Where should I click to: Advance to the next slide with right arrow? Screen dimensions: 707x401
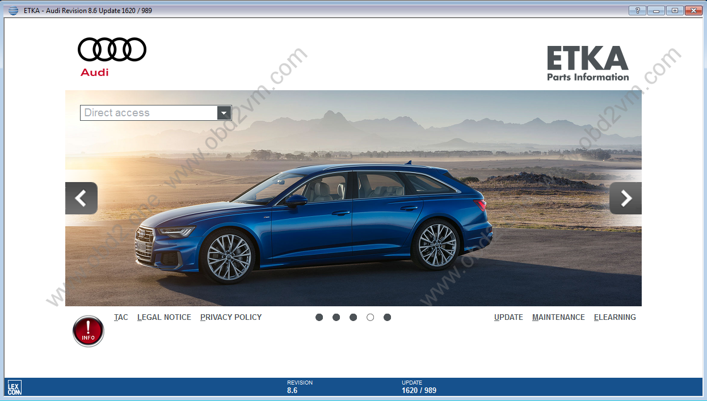pos(625,198)
